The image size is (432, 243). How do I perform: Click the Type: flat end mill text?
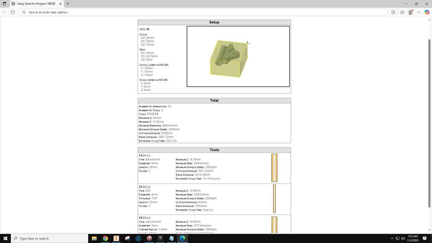[149, 160]
